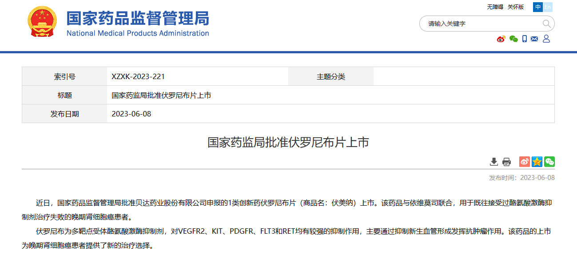This screenshot has width=577, height=267.
Task: Click the search magnifier icon
Action: point(546,24)
